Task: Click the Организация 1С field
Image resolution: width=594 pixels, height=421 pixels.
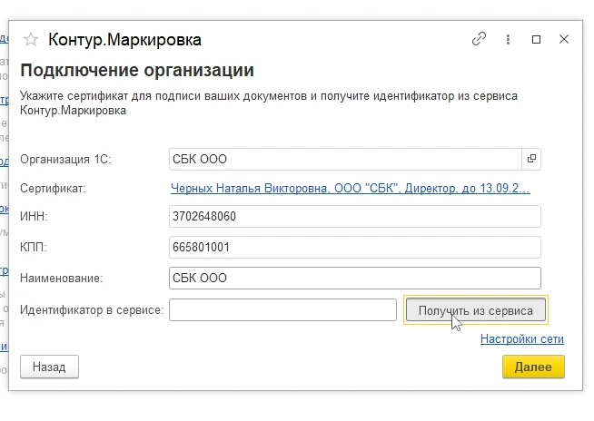Action: tap(345, 159)
